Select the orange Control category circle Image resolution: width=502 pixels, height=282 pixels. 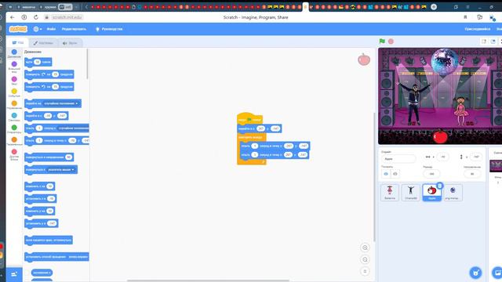(x=14, y=103)
